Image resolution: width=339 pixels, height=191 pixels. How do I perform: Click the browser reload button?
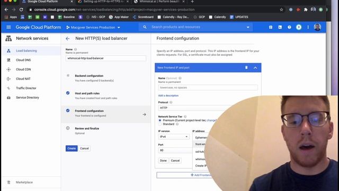[21, 10]
